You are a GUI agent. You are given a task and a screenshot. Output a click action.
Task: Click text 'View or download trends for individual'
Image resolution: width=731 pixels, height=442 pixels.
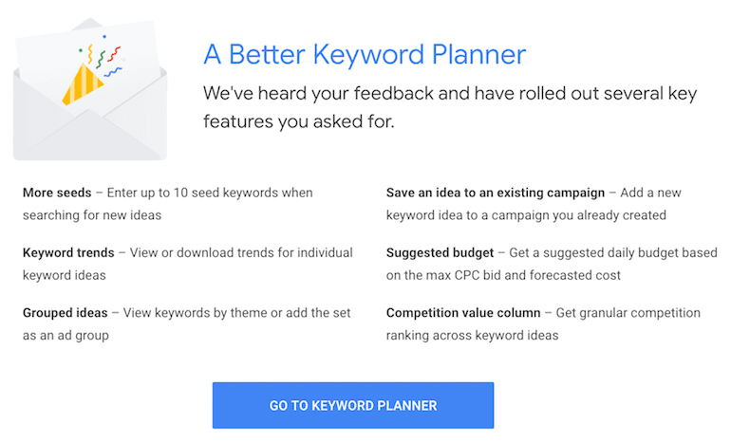pyautogui.click(x=241, y=252)
